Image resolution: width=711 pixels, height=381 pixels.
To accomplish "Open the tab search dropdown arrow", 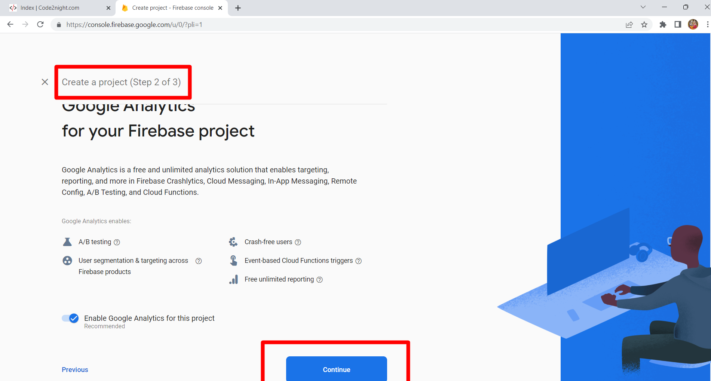I will coord(643,7).
